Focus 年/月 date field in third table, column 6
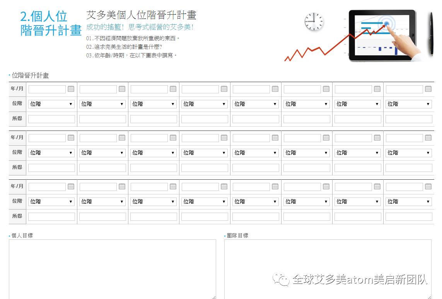Viewport: 442px width, 299px height. point(302,187)
